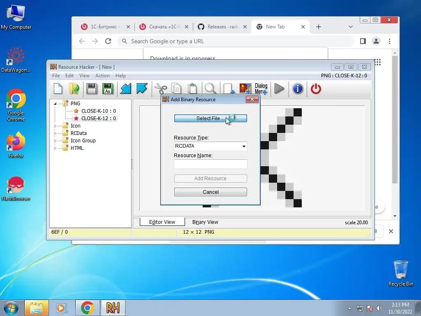
Task: Click the Google apps grid icon
Action: point(377,62)
